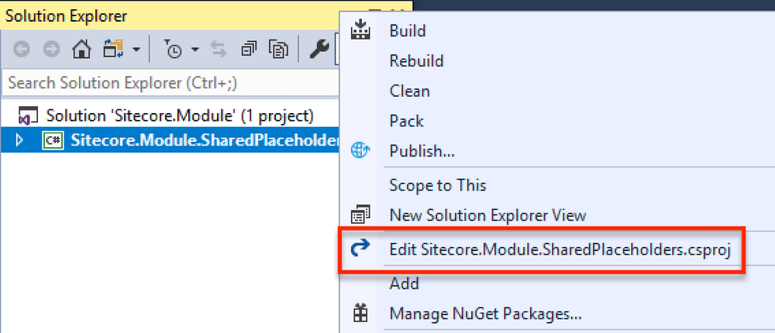Select Solution 'Sitecore.Module' tree node
This screenshot has width=775, height=333.
pyautogui.click(x=179, y=116)
